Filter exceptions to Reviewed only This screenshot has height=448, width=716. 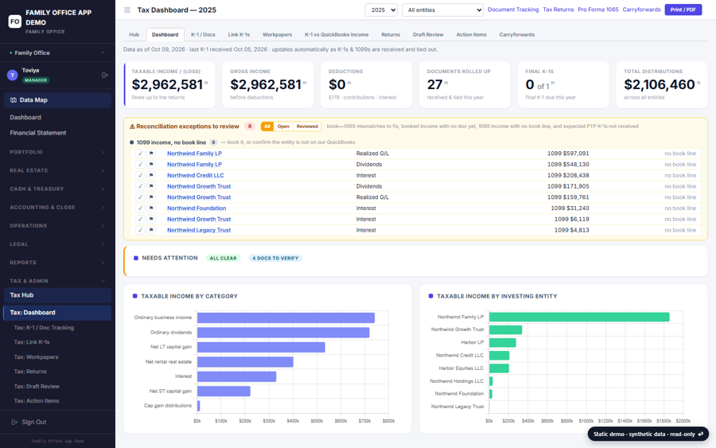tap(307, 127)
